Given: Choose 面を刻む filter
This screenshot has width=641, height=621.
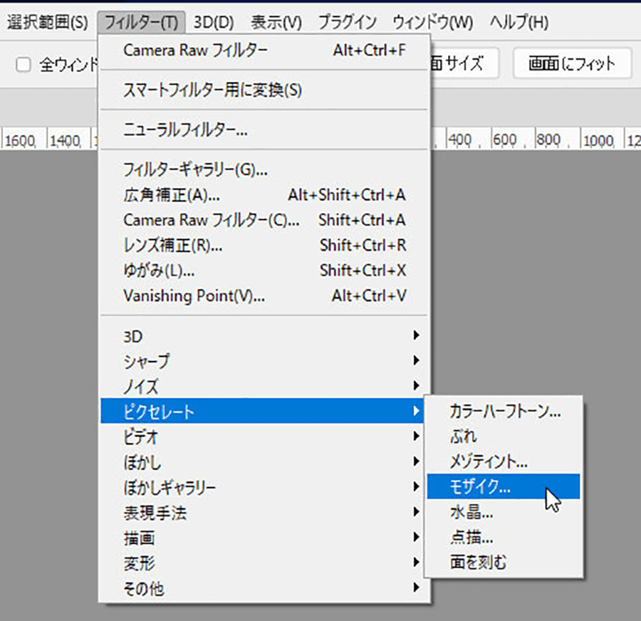Looking at the screenshot, I should pyautogui.click(x=504, y=563).
